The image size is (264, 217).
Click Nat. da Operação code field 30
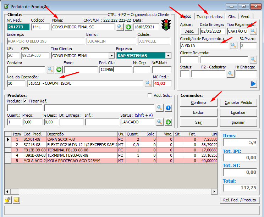[x=16, y=83]
